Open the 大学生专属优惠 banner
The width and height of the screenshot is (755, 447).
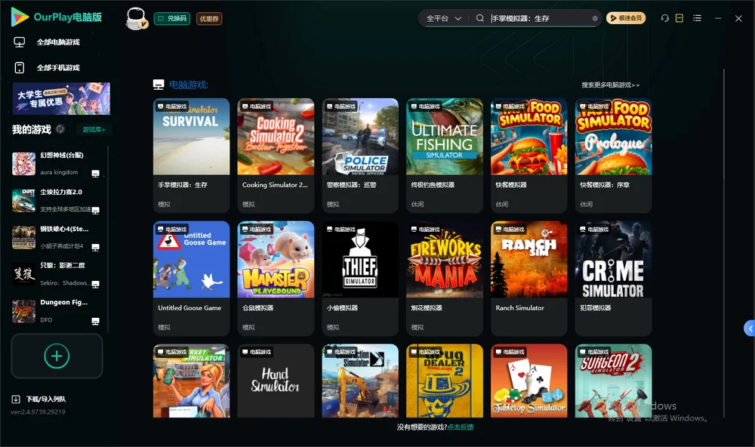[x=61, y=98]
